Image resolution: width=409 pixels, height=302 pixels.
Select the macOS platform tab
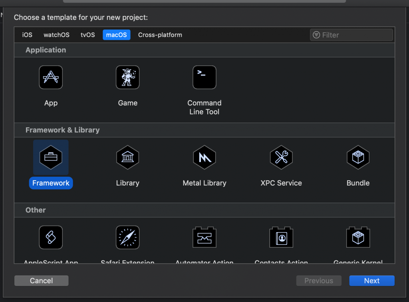point(117,35)
